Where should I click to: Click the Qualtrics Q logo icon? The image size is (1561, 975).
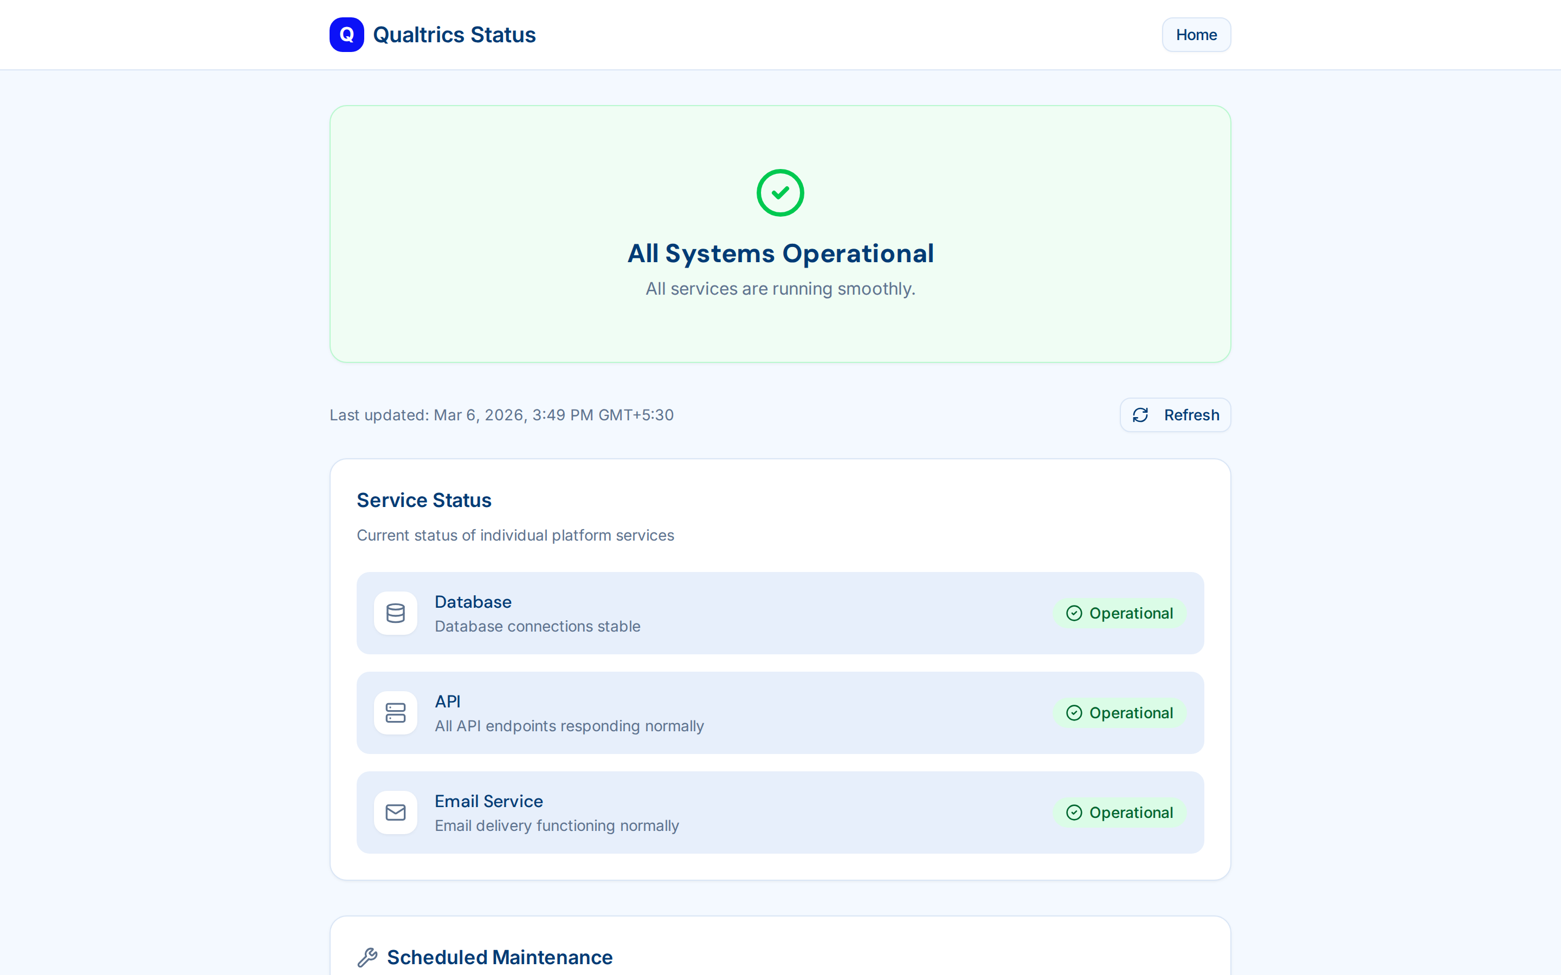pos(346,34)
